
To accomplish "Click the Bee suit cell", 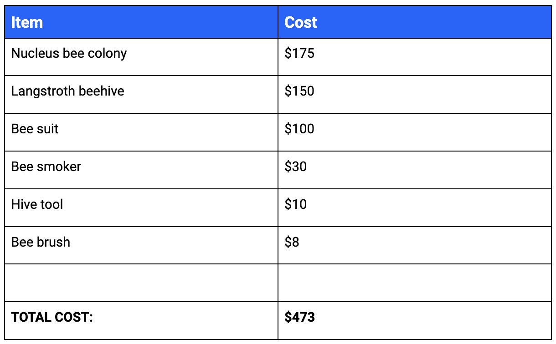I will [141, 132].
